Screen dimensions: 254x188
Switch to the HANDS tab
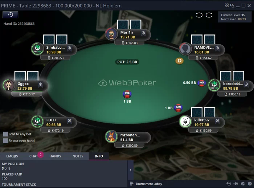(55, 156)
